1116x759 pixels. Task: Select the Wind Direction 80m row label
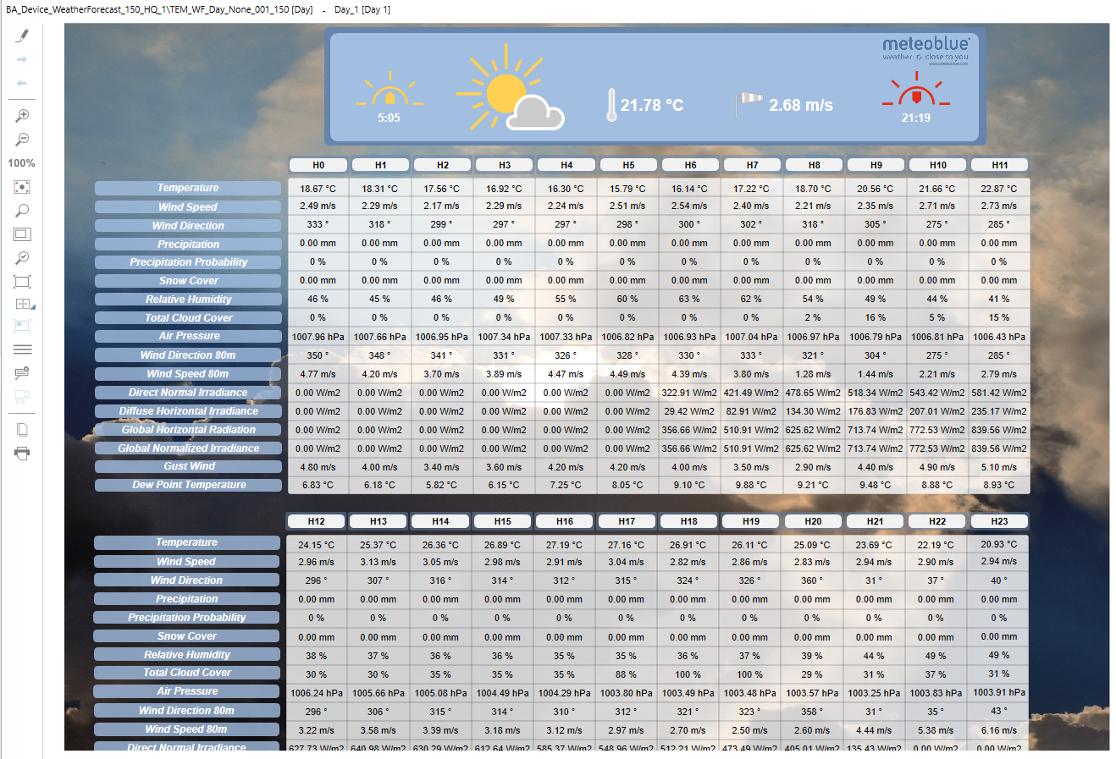coord(188,354)
